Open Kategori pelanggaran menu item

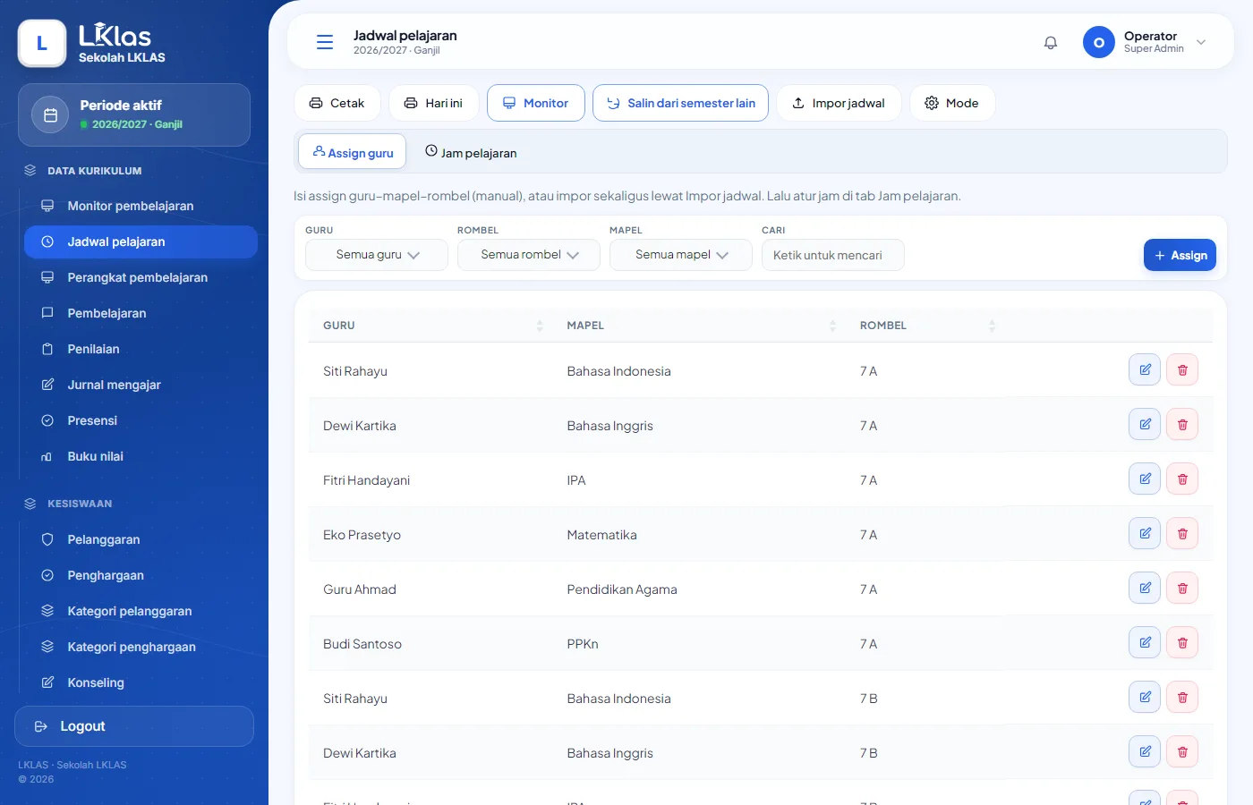(x=141, y=611)
